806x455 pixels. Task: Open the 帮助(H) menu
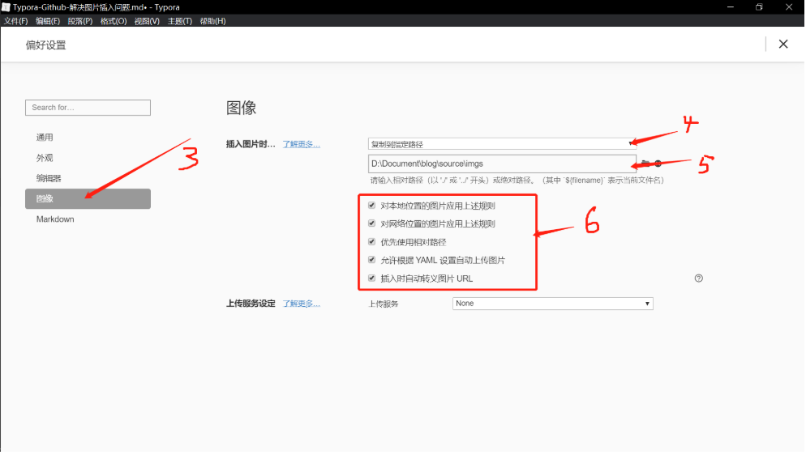(x=212, y=21)
